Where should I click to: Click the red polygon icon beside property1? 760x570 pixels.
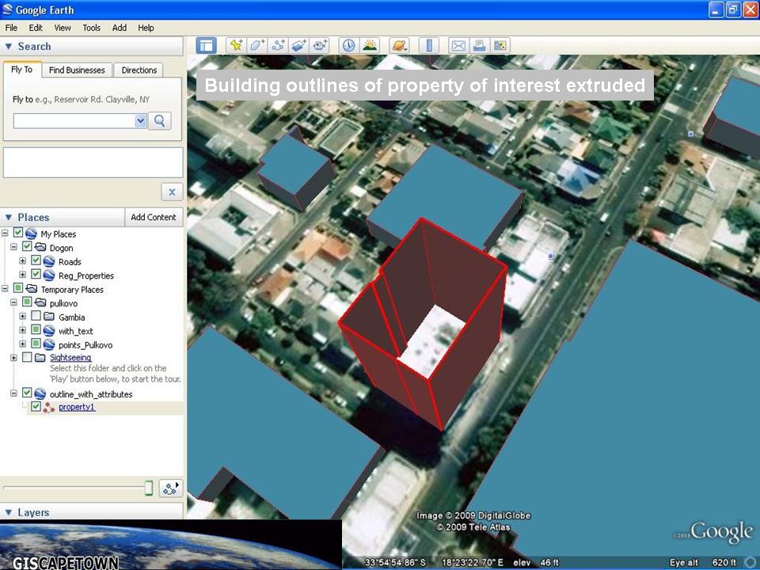[49, 408]
